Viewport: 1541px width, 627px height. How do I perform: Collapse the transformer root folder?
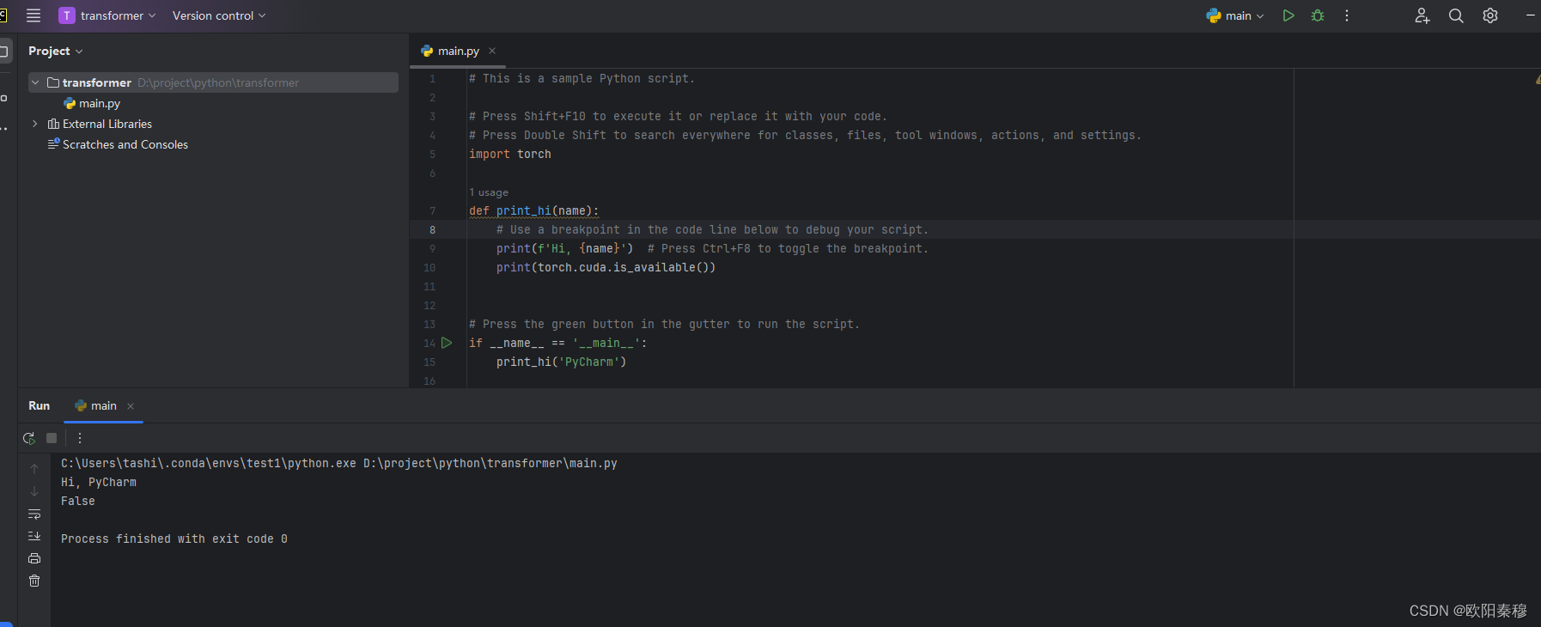pos(35,82)
